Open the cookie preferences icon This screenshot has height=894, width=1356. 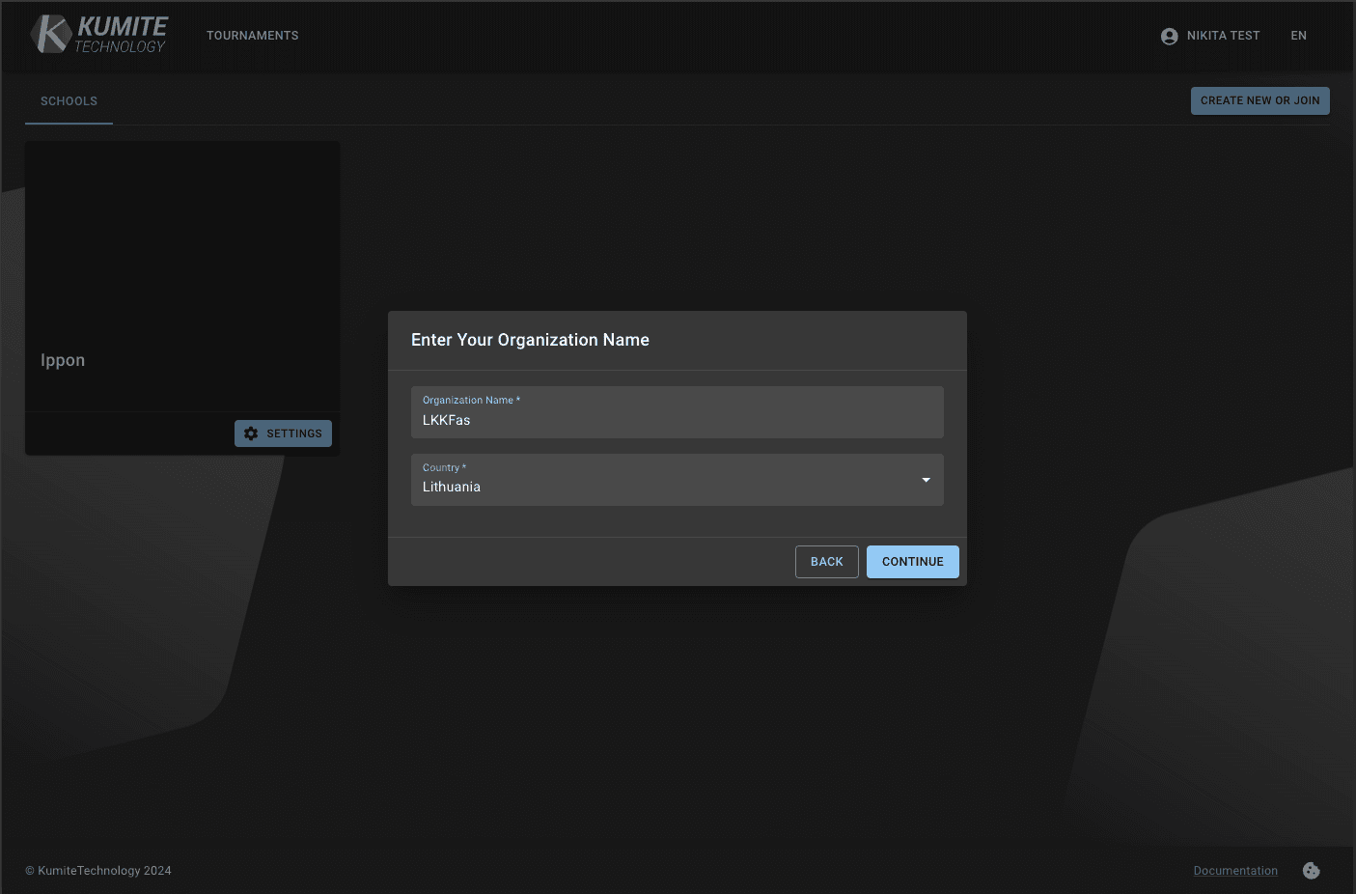(x=1311, y=870)
